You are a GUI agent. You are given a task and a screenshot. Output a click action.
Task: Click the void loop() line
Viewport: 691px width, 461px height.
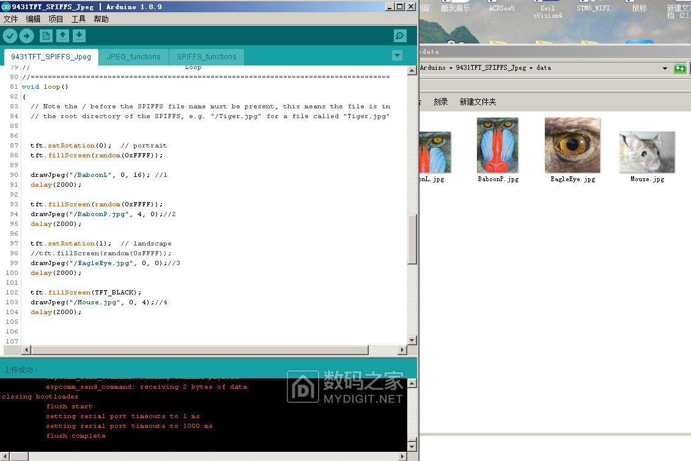coord(45,87)
